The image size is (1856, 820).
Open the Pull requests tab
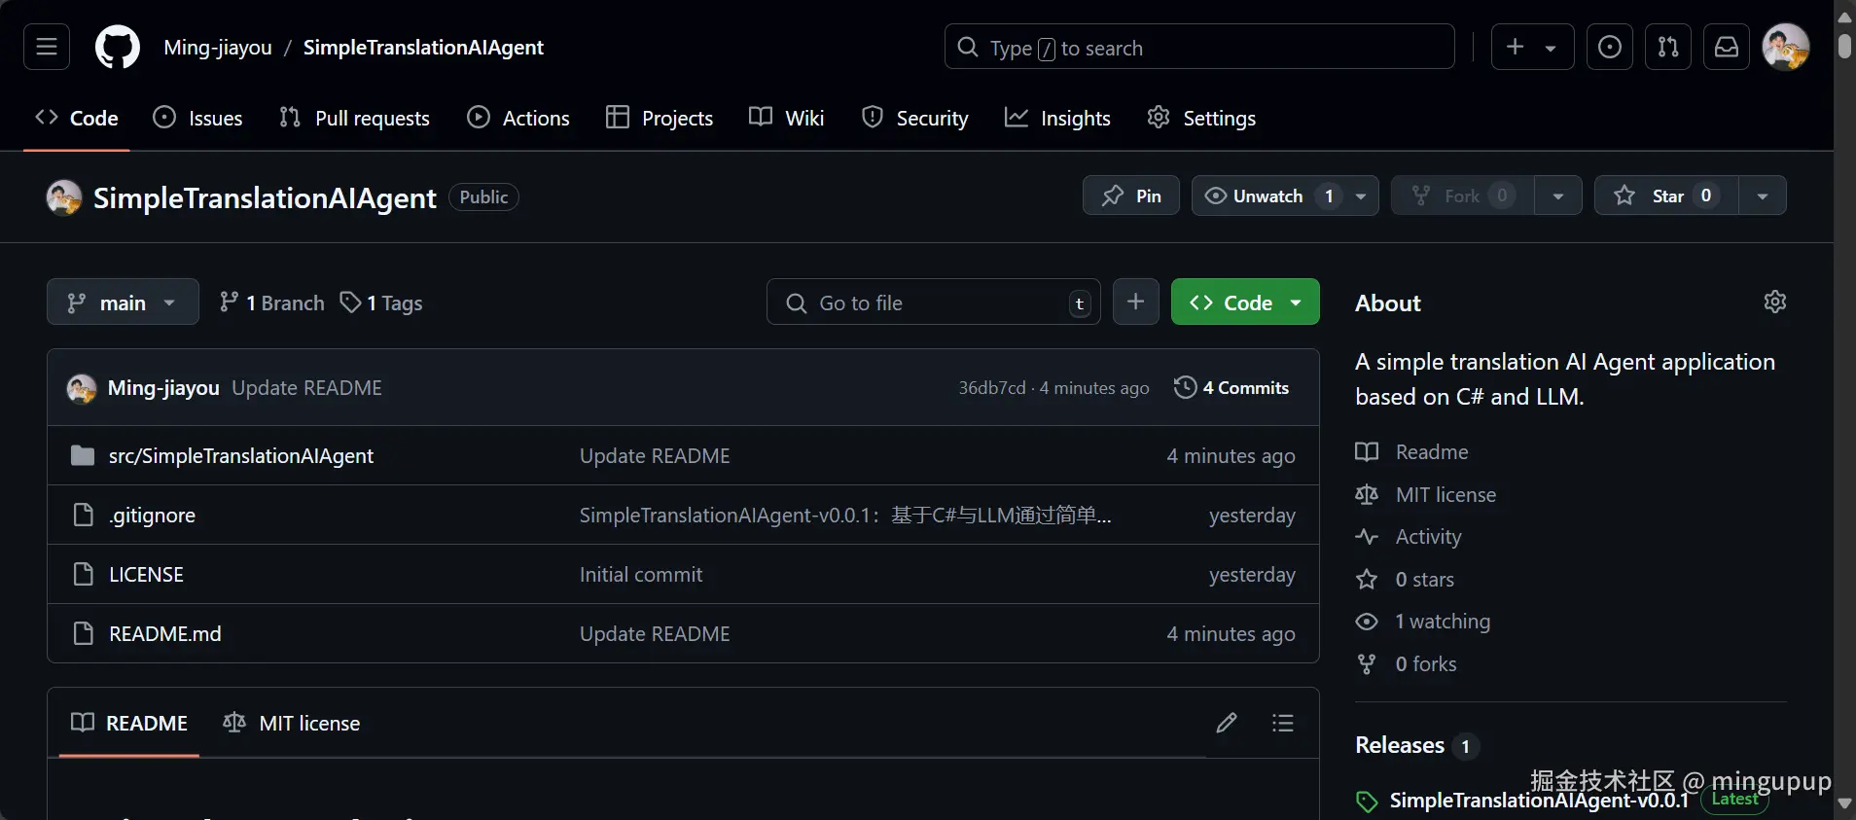[354, 118]
